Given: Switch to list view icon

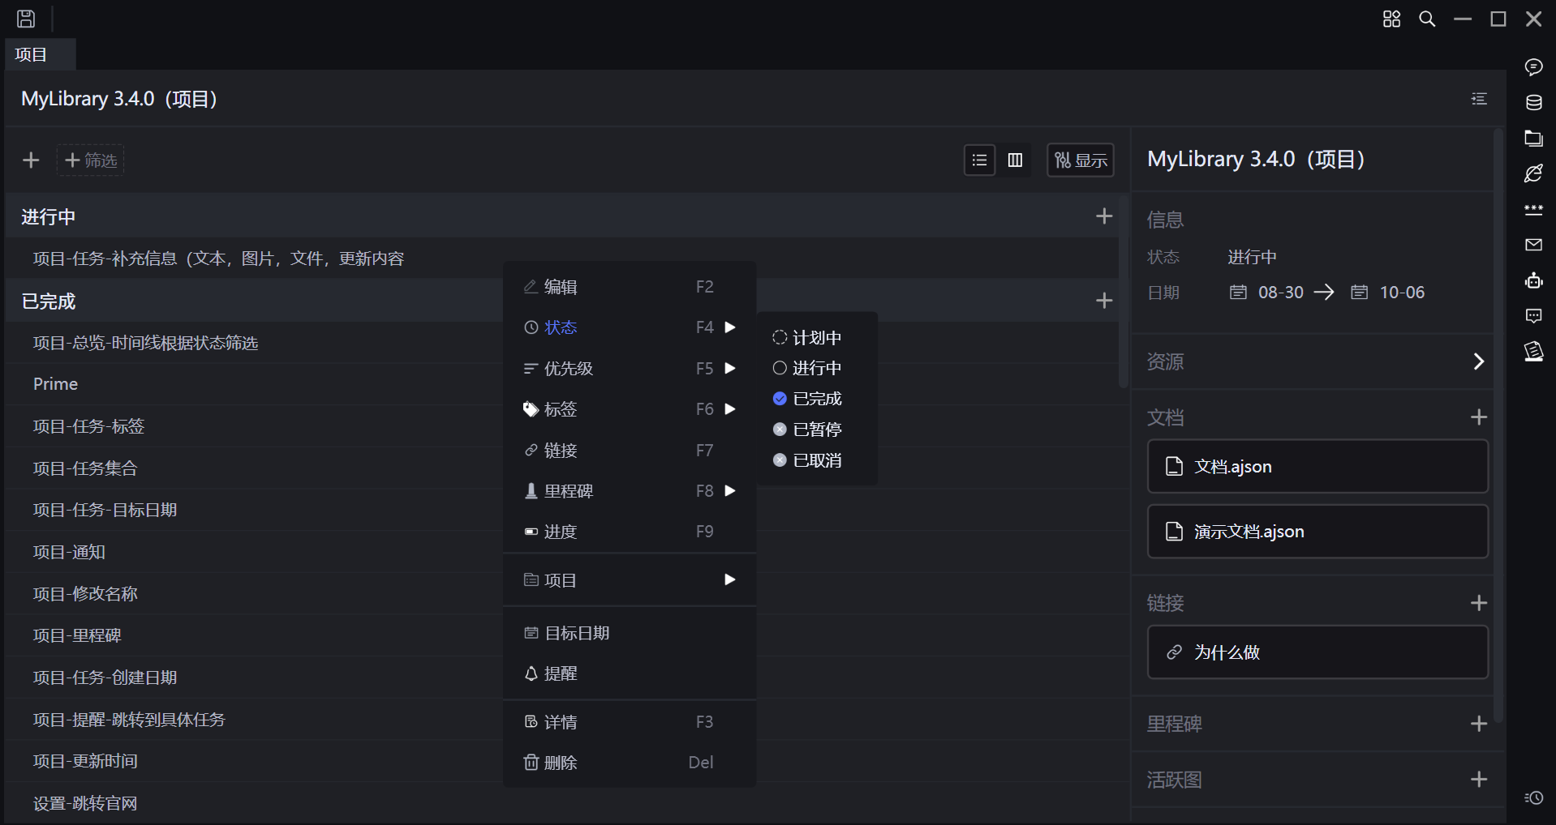Looking at the screenshot, I should (x=979, y=160).
